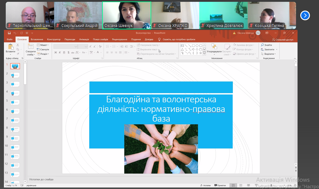Select the Показ слайдів tab
This screenshot has height=189, width=319.
[x=100, y=40]
